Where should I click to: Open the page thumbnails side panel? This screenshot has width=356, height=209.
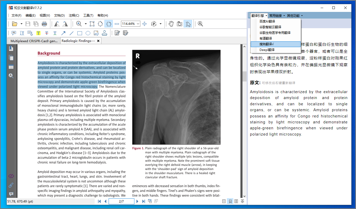[11, 58]
